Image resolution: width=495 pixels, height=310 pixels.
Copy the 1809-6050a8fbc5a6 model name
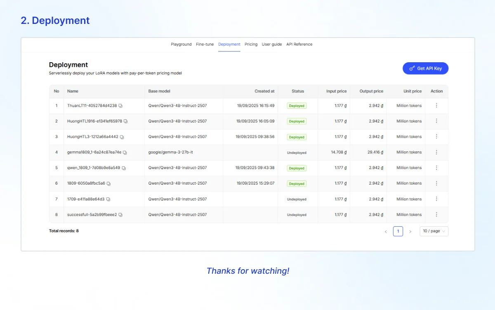tap(108, 183)
